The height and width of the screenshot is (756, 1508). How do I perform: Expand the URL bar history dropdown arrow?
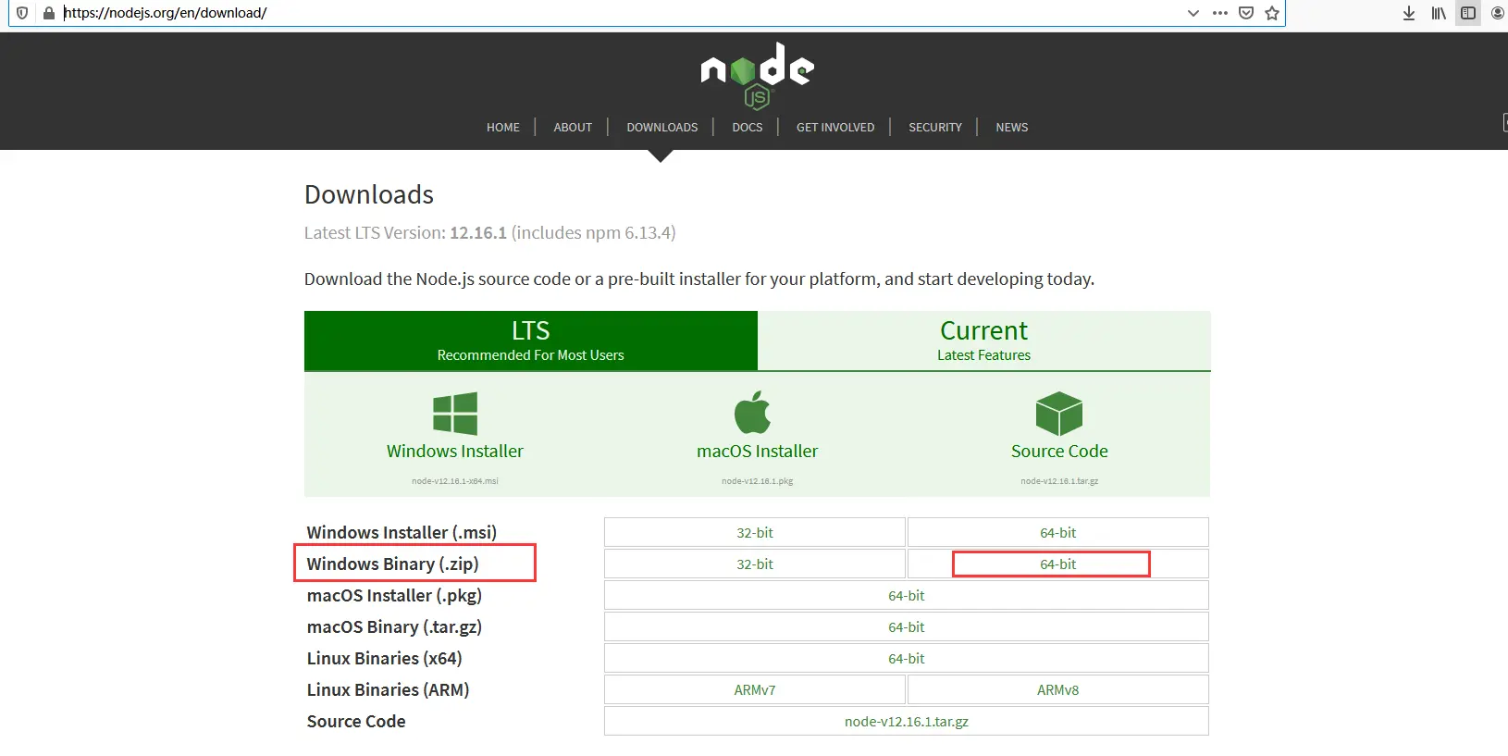1193,13
